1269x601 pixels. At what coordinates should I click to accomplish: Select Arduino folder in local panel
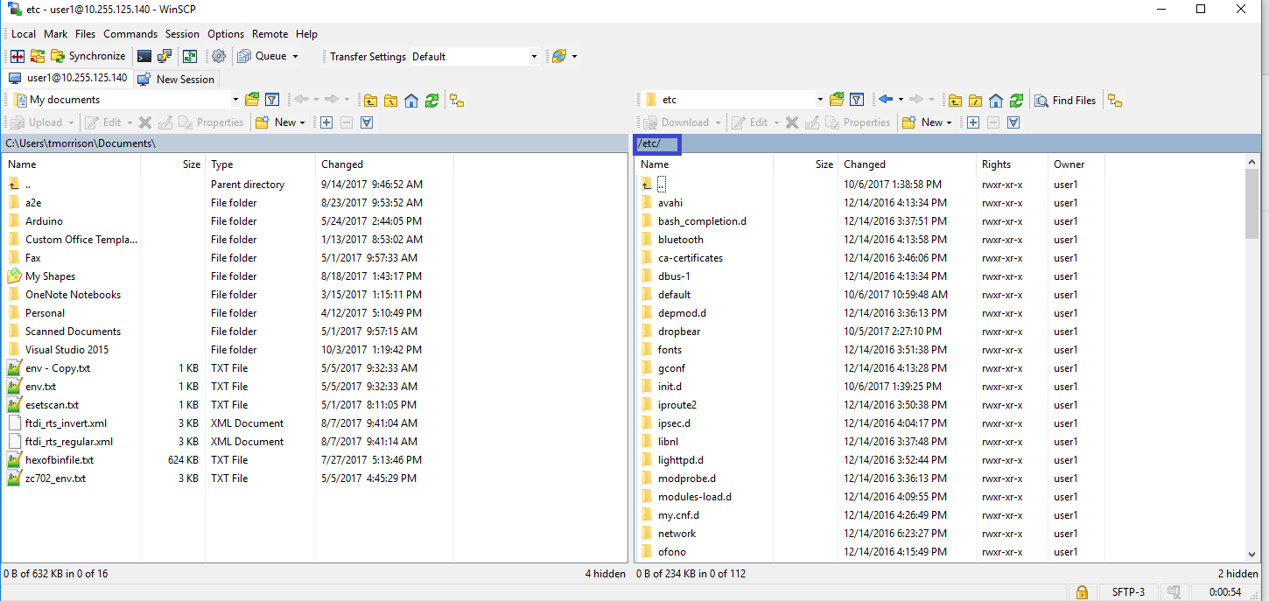pos(44,221)
